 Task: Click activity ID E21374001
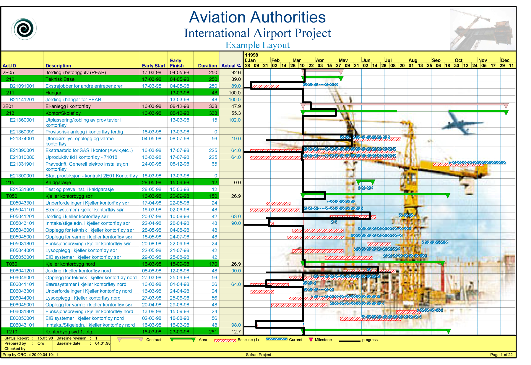point(22,139)
